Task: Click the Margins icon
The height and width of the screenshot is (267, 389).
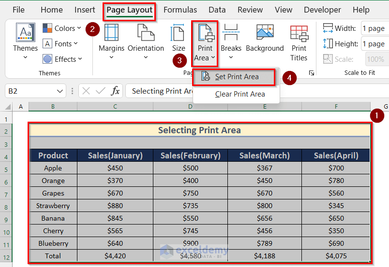Action: pos(111,32)
